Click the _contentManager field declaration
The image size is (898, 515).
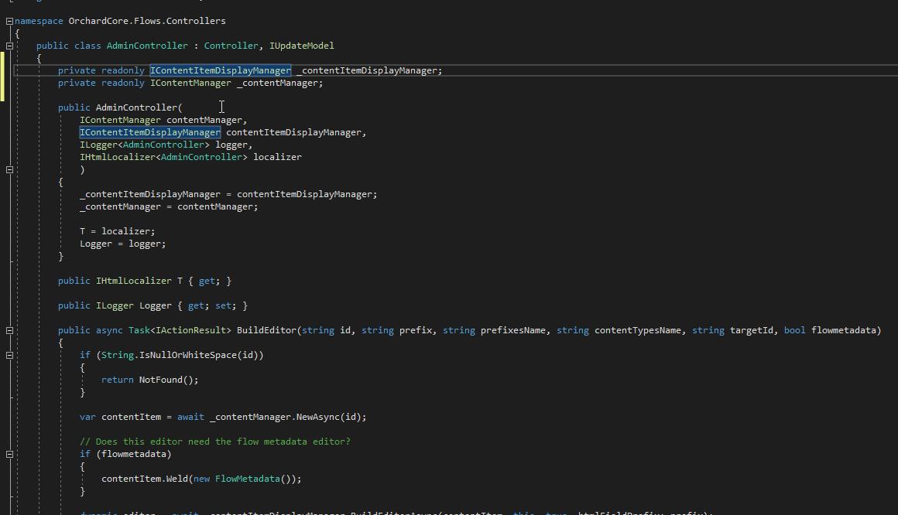coord(191,83)
